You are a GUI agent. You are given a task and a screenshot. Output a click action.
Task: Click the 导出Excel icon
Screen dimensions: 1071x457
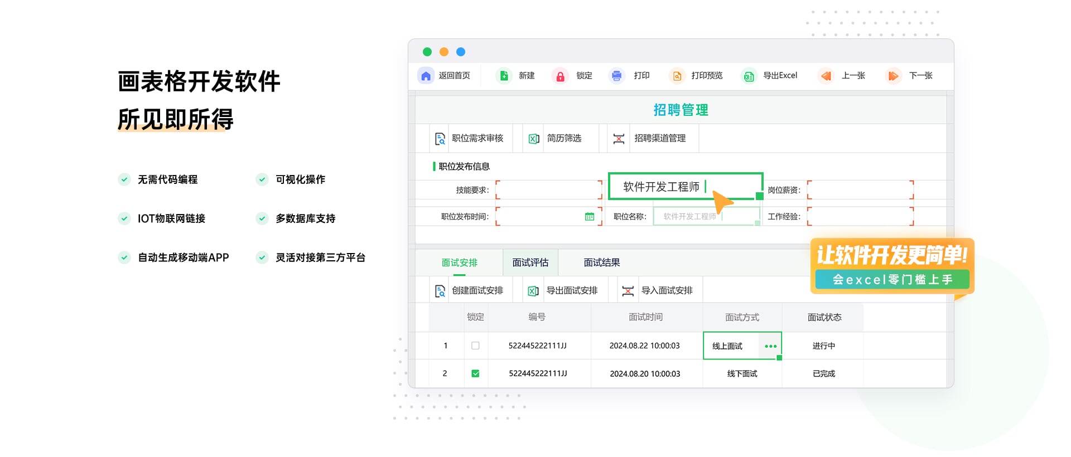749,76
